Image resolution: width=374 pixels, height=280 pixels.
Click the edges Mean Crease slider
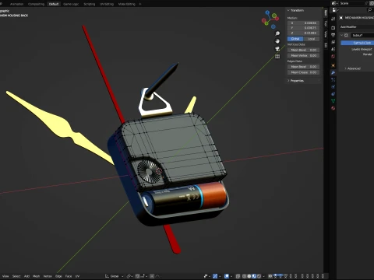pos(303,72)
